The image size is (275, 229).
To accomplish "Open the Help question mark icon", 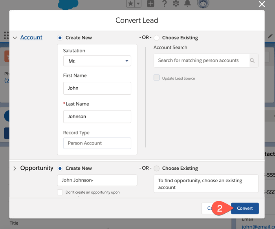I will click(164, 4).
